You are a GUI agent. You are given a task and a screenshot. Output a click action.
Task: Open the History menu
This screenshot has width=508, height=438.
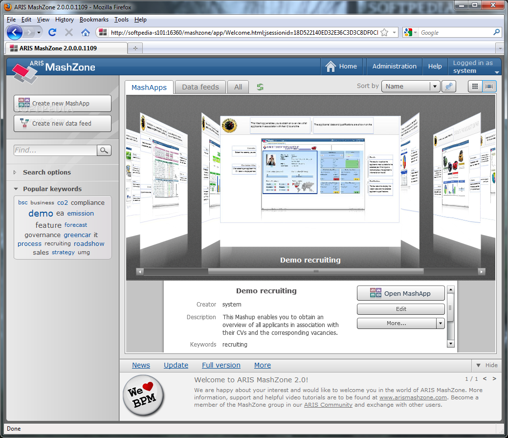(65, 20)
